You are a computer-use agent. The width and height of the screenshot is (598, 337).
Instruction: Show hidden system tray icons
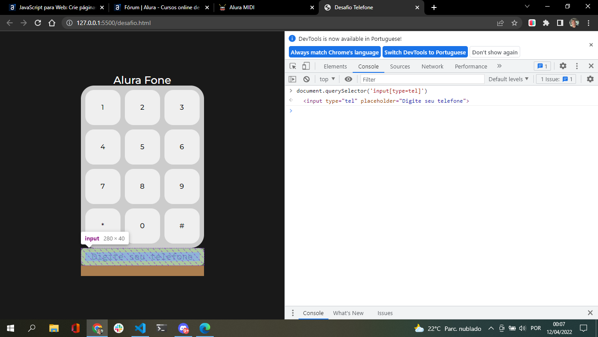point(491,328)
